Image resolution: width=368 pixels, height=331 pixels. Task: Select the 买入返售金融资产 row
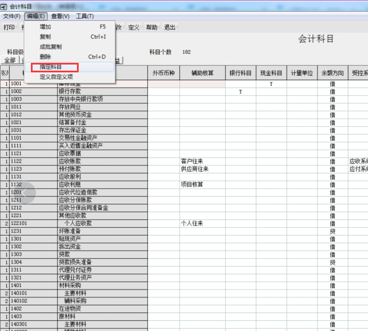point(102,145)
